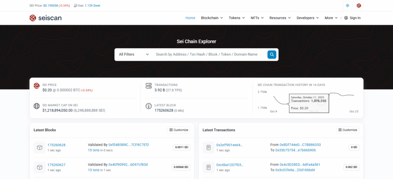Click Customize in Latest Transactions
Viewport: 393px width, 179px height.
[x=348, y=130]
